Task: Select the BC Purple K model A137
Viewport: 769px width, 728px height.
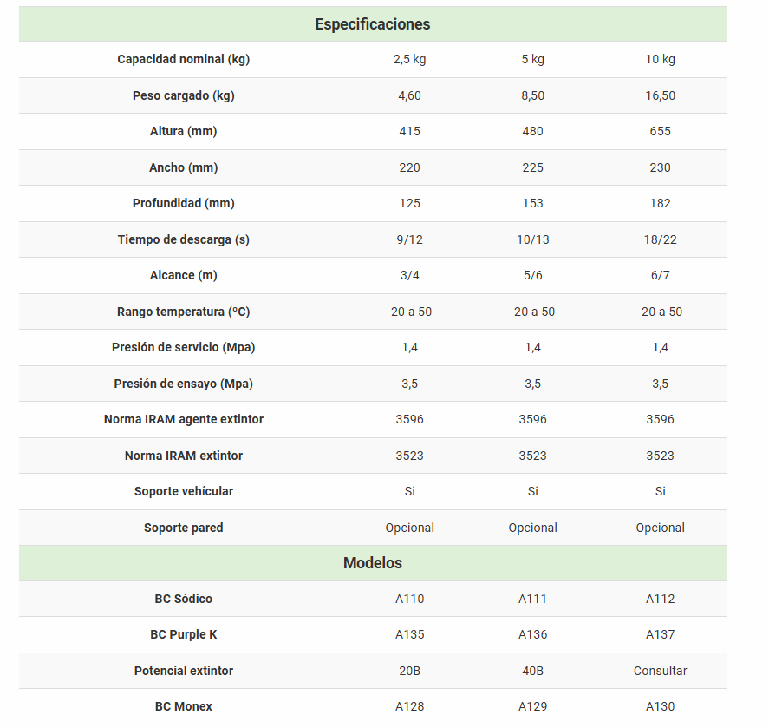Action: pos(660,635)
